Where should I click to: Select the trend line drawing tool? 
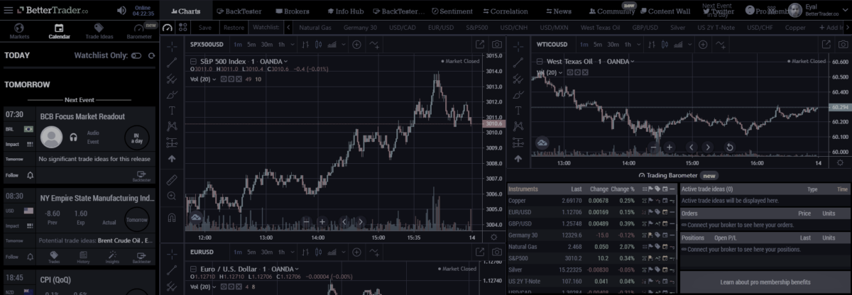click(172, 62)
